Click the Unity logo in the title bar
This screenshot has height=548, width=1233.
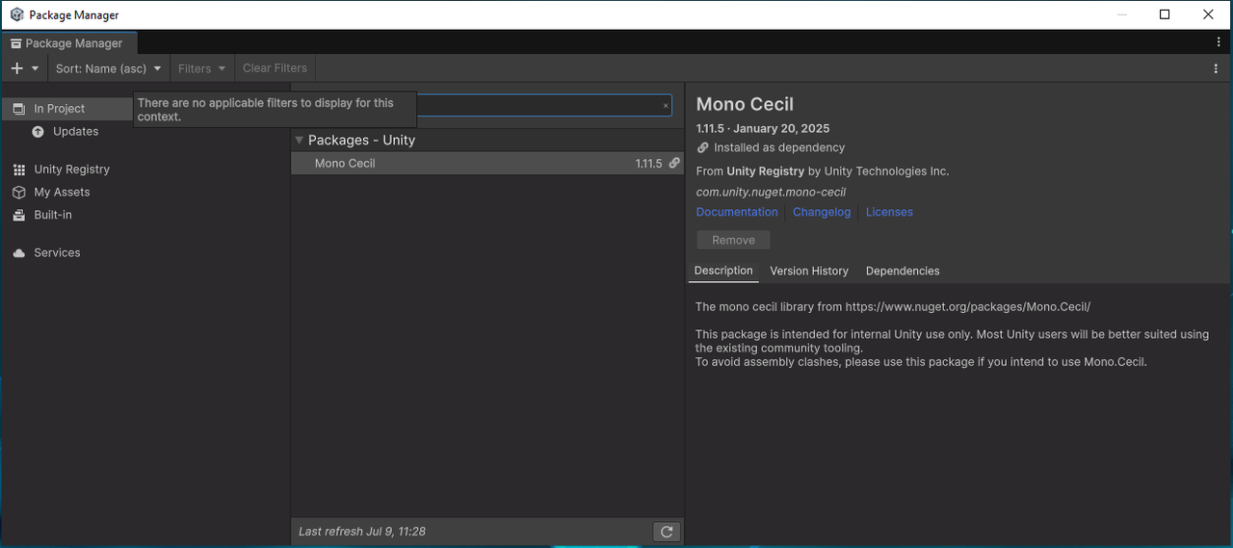(16, 14)
